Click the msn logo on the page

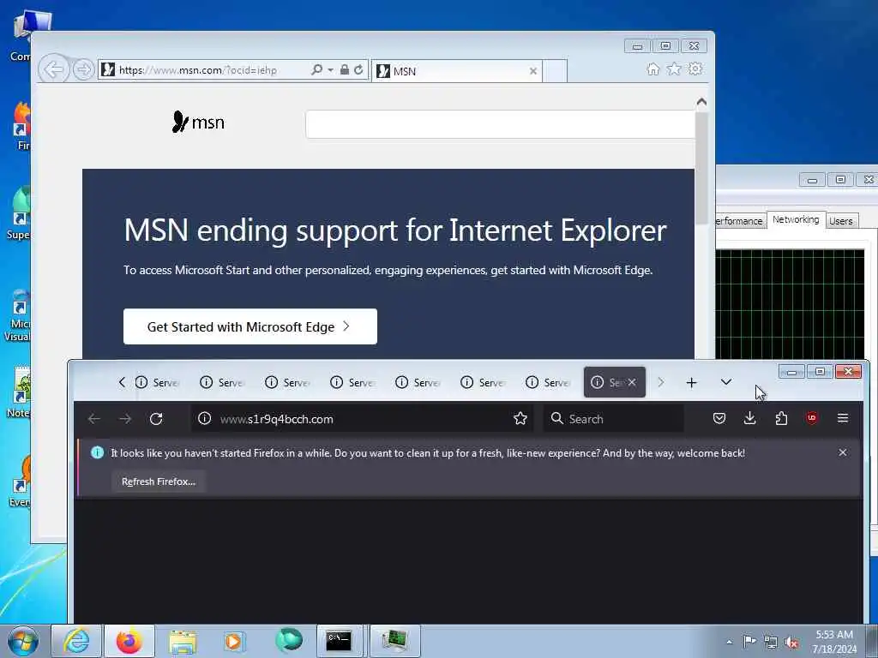click(198, 122)
